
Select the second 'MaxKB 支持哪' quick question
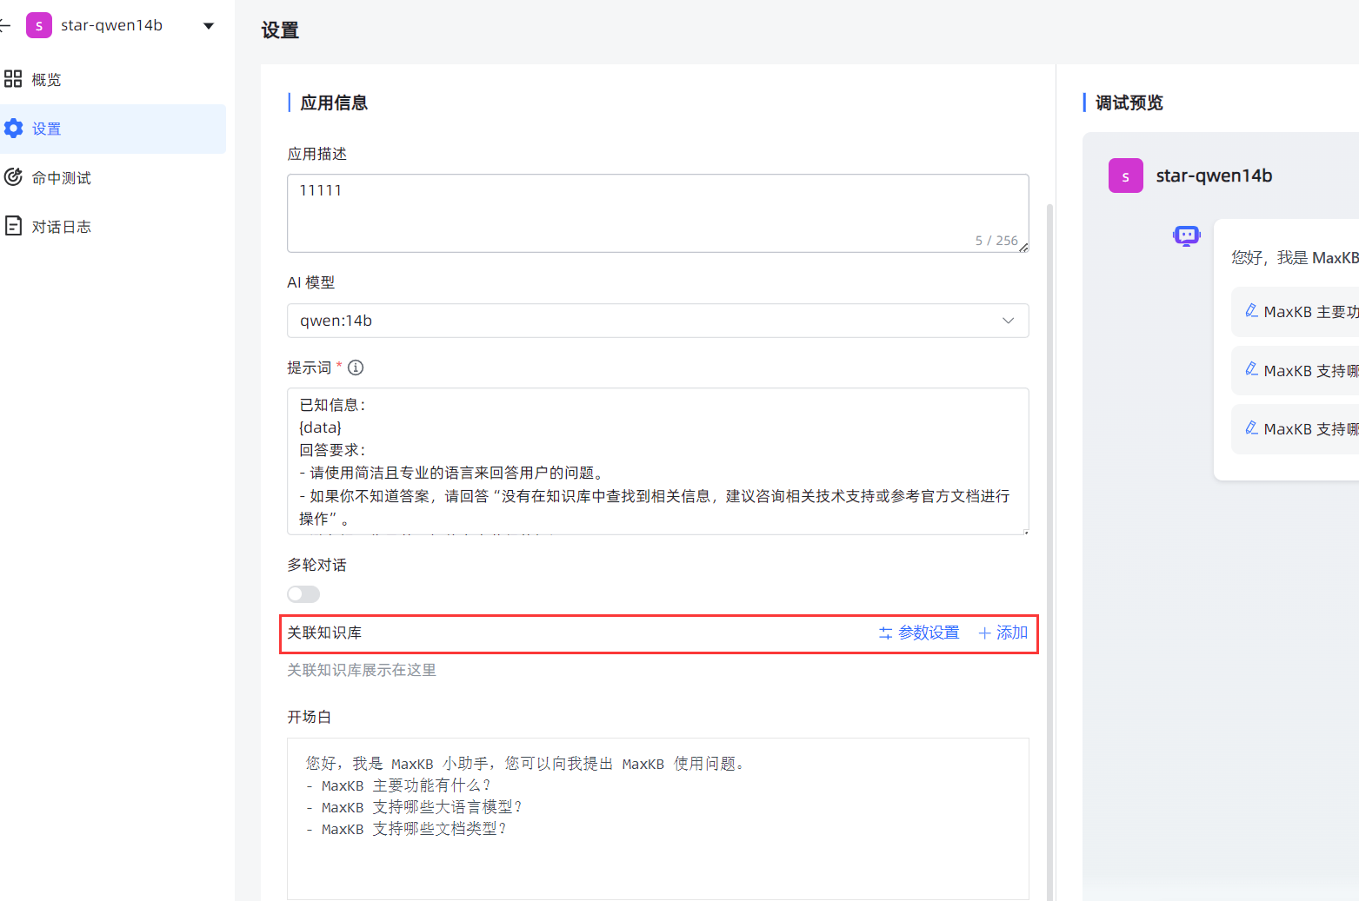pos(1296,371)
